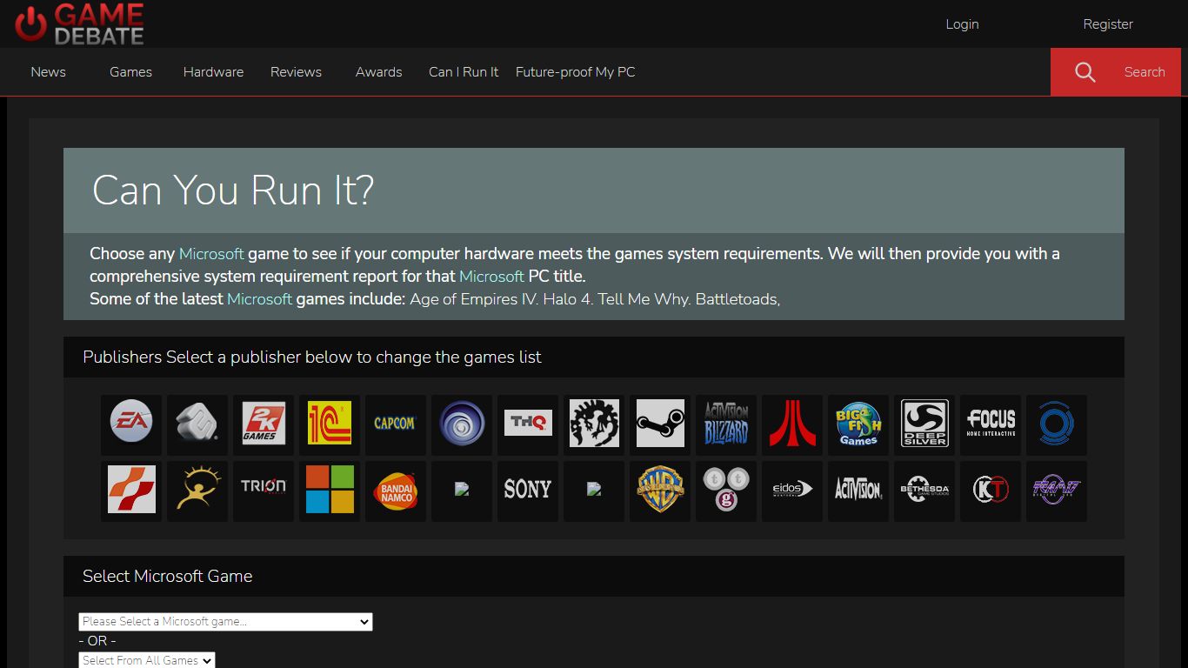Click Microsoft link before 'games include'

(259, 299)
